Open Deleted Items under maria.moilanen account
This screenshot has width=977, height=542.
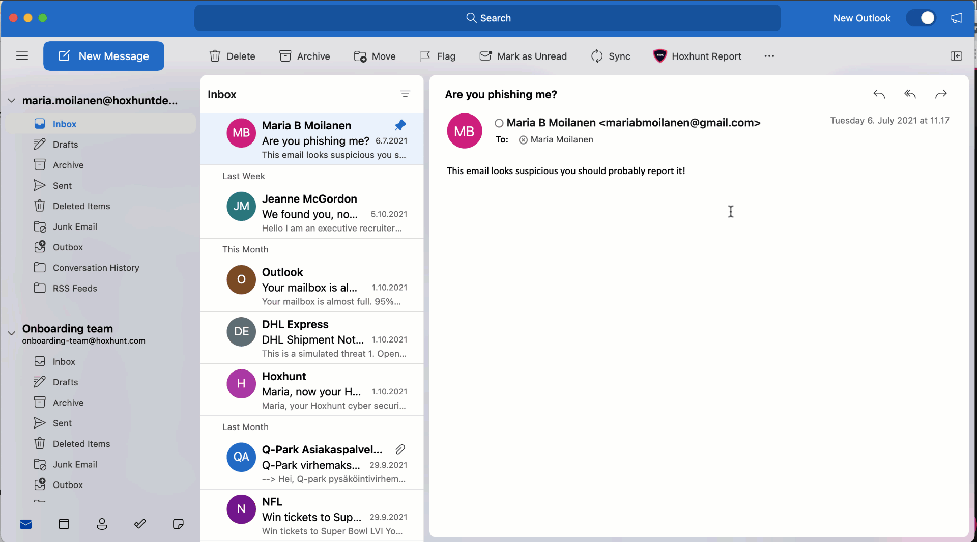pos(101,206)
